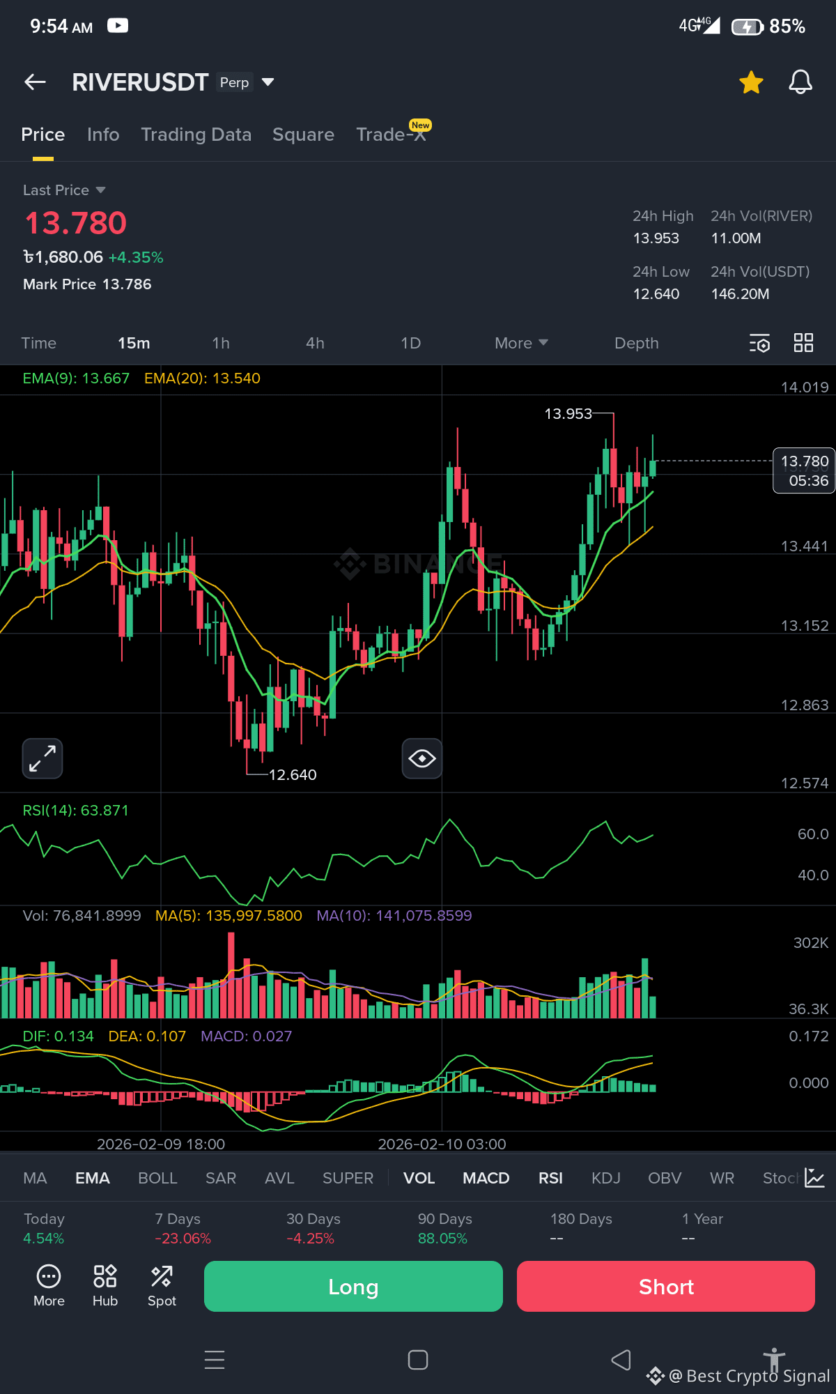This screenshot has height=1394, width=836.
Task: Open chart indicator settings icon
Action: (x=759, y=343)
